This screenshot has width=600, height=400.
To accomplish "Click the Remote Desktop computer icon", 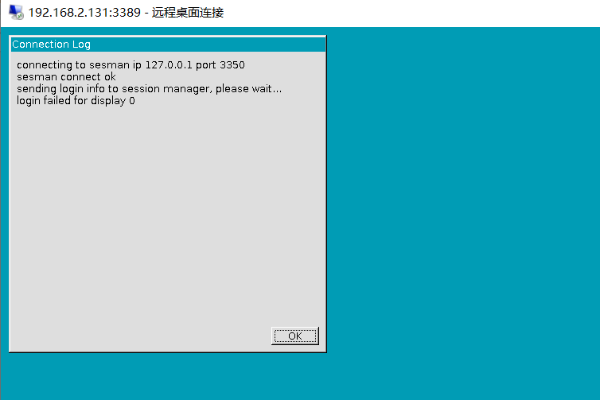I will tap(16, 12).
